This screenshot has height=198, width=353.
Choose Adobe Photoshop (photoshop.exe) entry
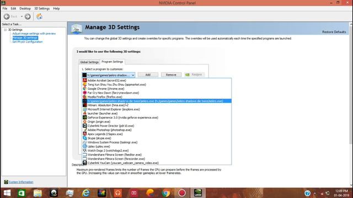point(157,130)
